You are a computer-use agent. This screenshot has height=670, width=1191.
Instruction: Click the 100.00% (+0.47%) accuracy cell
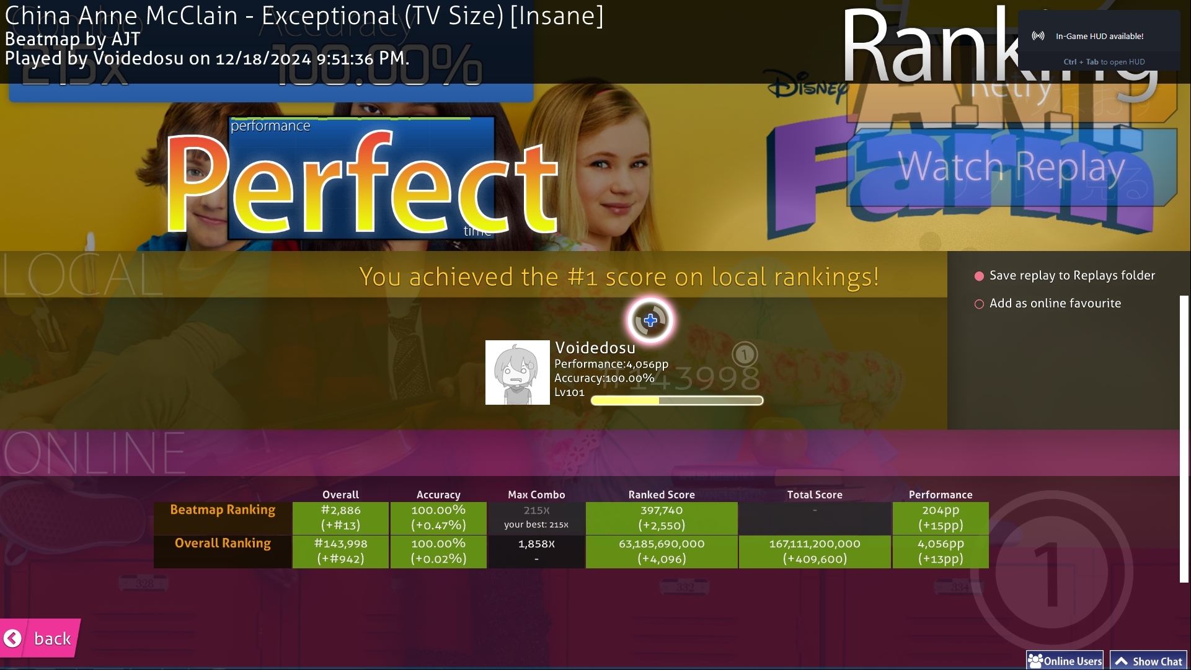click(438, 518)
